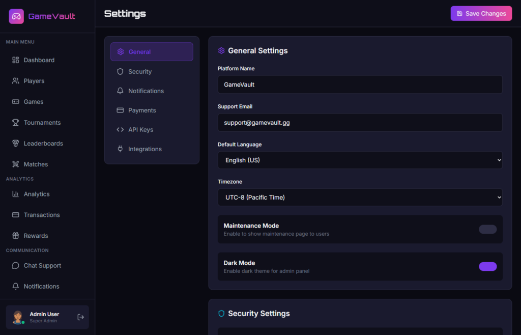Image resolution: width=521 pixels, height=335 pixels.
Task: Click the Maintenance Mode label text
Action: 251,226
